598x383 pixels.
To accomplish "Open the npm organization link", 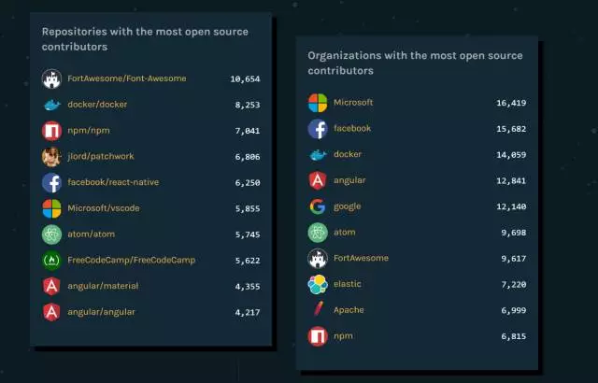I will pos(343,335).
